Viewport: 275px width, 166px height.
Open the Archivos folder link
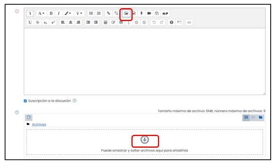pyautogui.click(x=39, y=124)
